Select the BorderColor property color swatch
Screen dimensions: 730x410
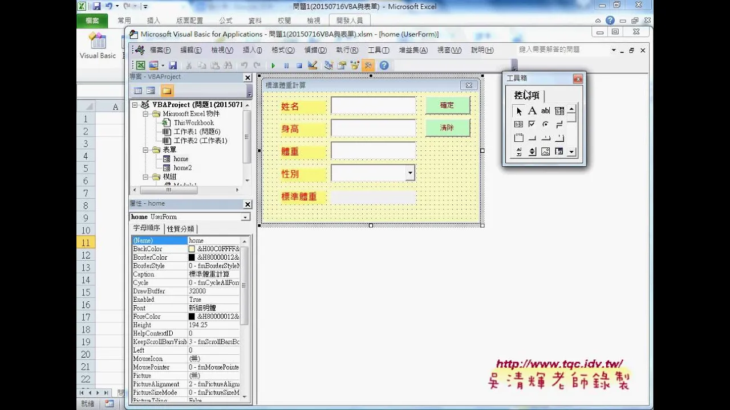(x=192, y=257)
